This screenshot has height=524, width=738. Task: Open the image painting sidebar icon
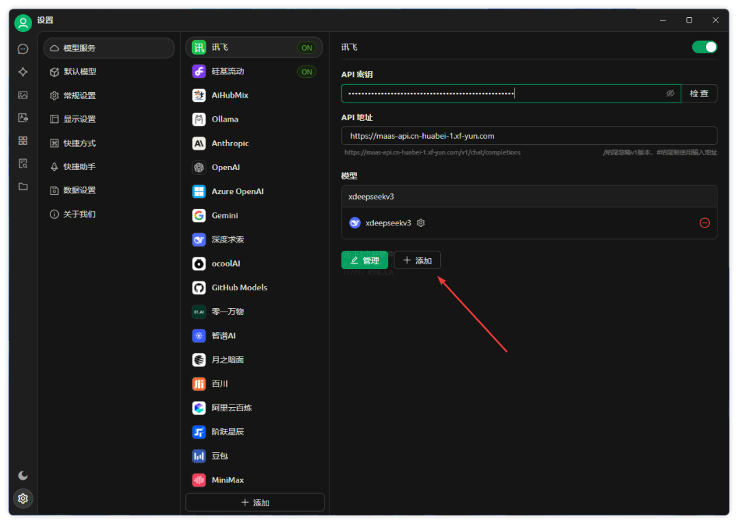pyautogui.click(x=23, y=95)
